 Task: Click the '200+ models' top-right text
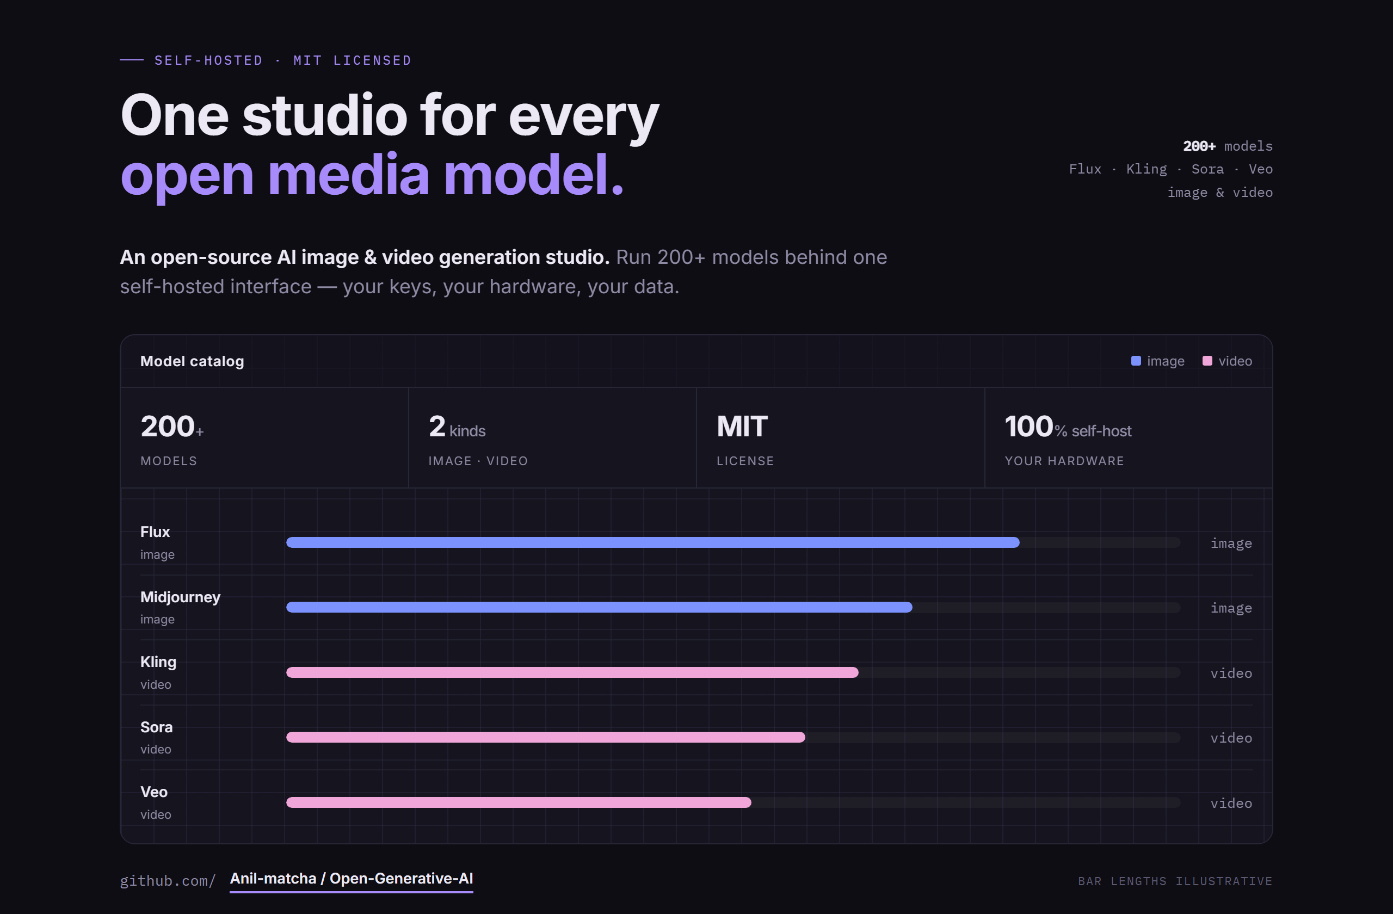1228,146
